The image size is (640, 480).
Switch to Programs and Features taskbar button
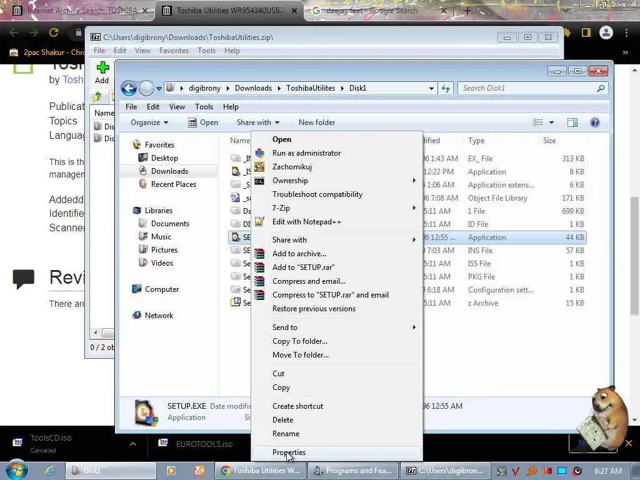click(x=353, y=471)
